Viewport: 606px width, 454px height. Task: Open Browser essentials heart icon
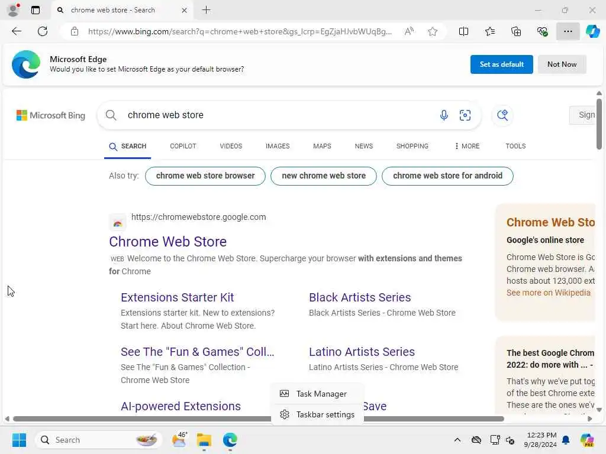[542, 31]
